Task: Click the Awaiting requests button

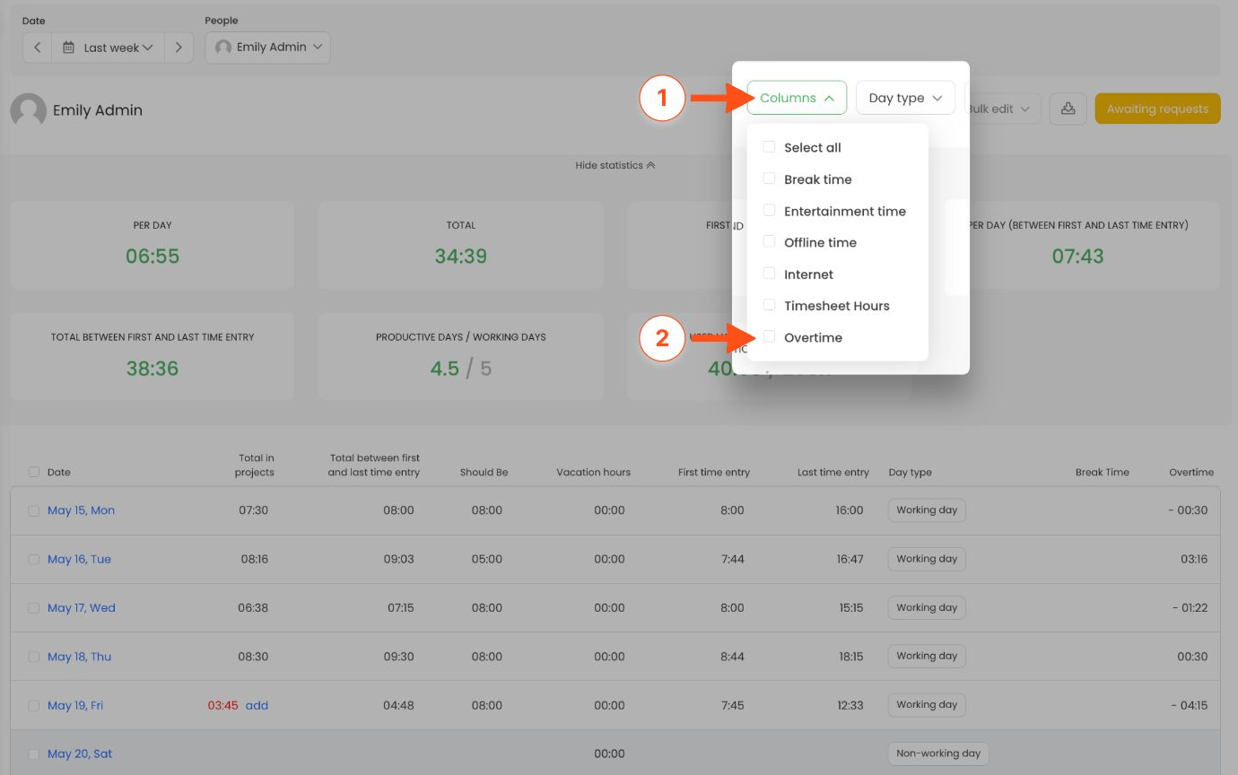Action: [x=1157, y=109]
